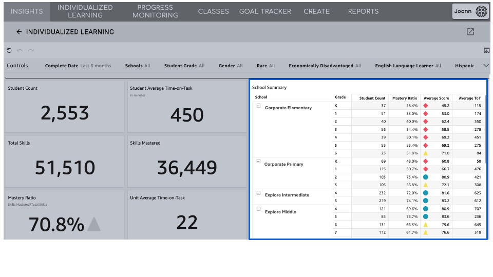493x277 pixels.
Task: Open Hispanic filter dropdown
Action: (464, 66)
